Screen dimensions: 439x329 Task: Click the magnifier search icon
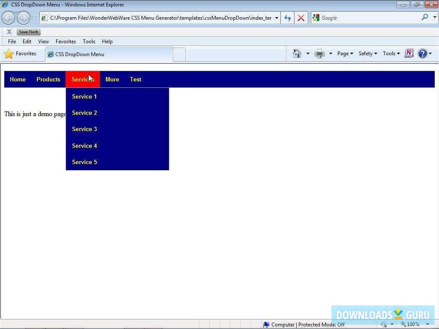tap(425, 17)
